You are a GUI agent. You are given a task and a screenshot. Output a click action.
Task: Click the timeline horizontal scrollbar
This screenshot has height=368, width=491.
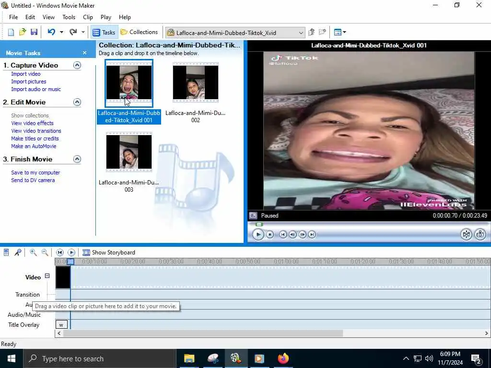[x=203, y=333]
